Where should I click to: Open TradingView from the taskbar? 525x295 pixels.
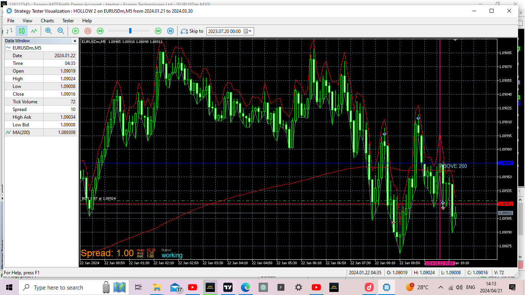coord(228,287)
